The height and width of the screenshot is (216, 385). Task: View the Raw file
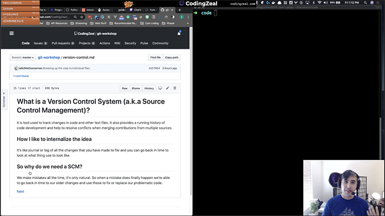click(125, 88)
